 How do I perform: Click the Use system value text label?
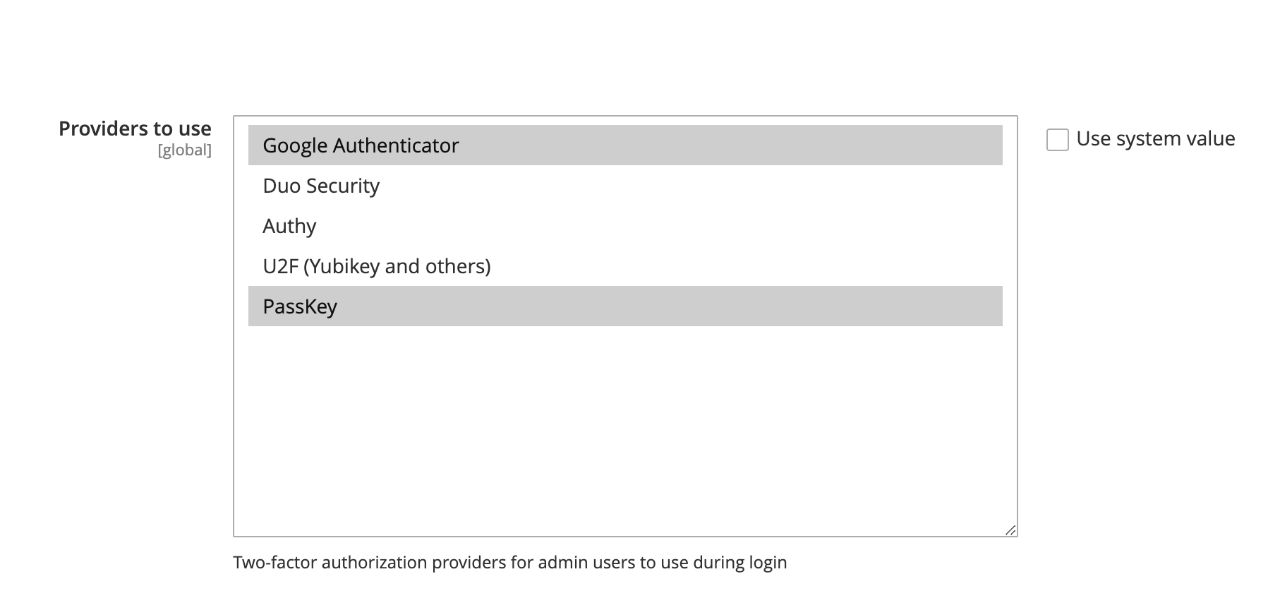(1155, 138)
